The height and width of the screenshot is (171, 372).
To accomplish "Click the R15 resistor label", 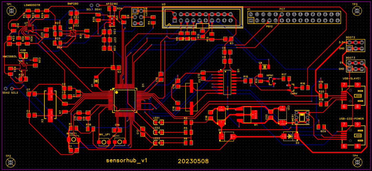I will click(246, 77).
